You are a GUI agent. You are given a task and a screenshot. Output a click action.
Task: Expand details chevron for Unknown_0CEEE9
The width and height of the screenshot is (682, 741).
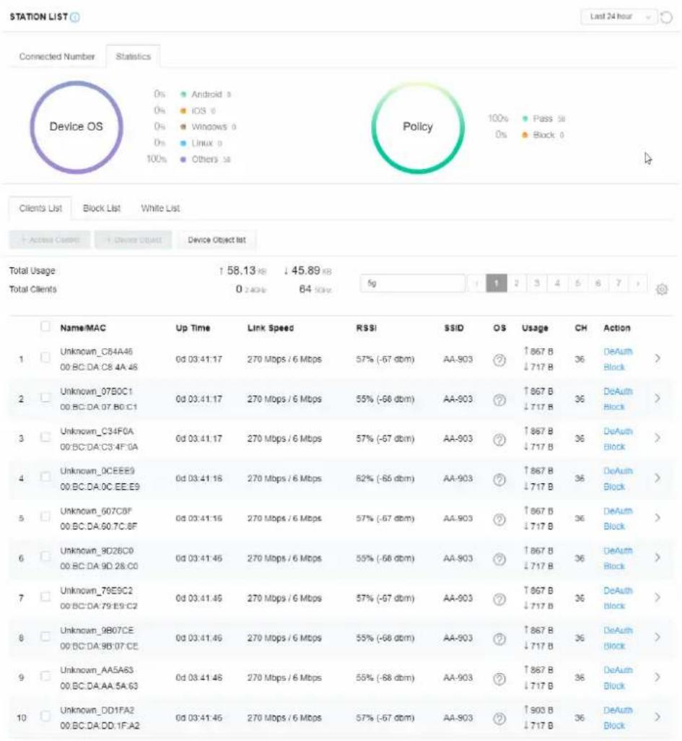657,478
